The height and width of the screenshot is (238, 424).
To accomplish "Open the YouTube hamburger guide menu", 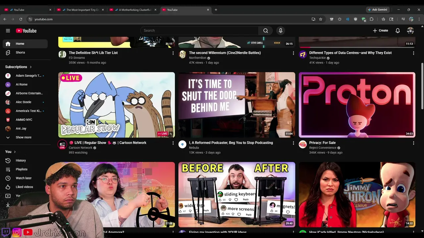I will pyautogui.click(x=8, y=31).
